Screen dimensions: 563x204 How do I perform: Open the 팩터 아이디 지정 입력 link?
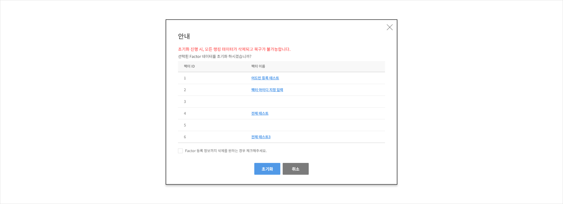coord(267,90)
